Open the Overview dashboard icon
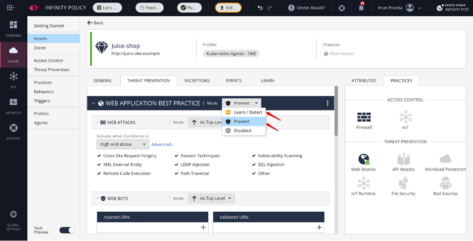The image size is (473, 241). tap(13, 25)
